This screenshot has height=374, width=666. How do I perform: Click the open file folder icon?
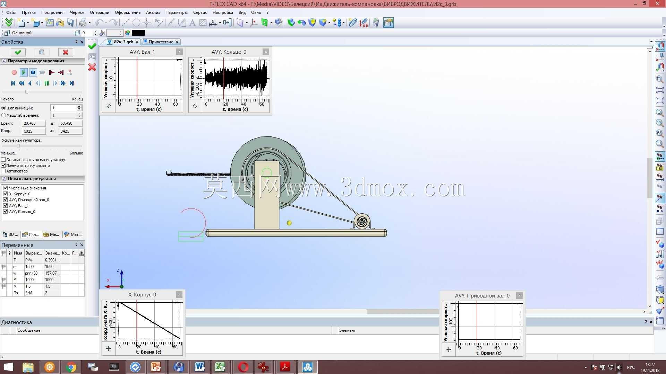(60, 23)
